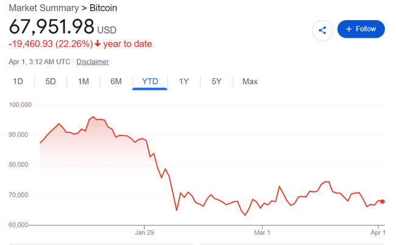Image resolution: width=396 pixels, height=245 pixels.
Task: Click the plus icon in Follow button
Action: tap(349, 29)
